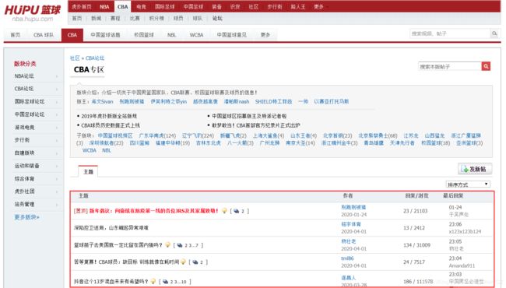Image resolution: width=506 pixels, height=288 pixels.
Task: Open the 排序方式 sort dropdown
Action: coord(468,184)
